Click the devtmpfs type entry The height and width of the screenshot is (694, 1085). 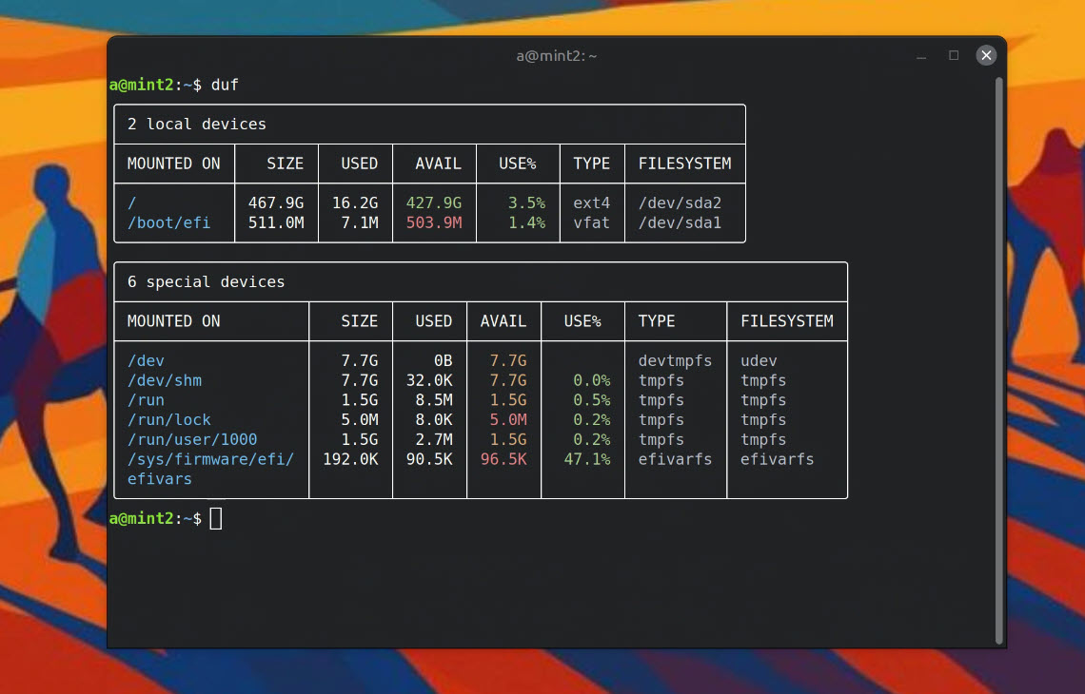coord(675,360)
